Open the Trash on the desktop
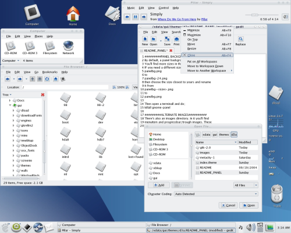This screenshot has width=291, height=233. tap(277, 196)
